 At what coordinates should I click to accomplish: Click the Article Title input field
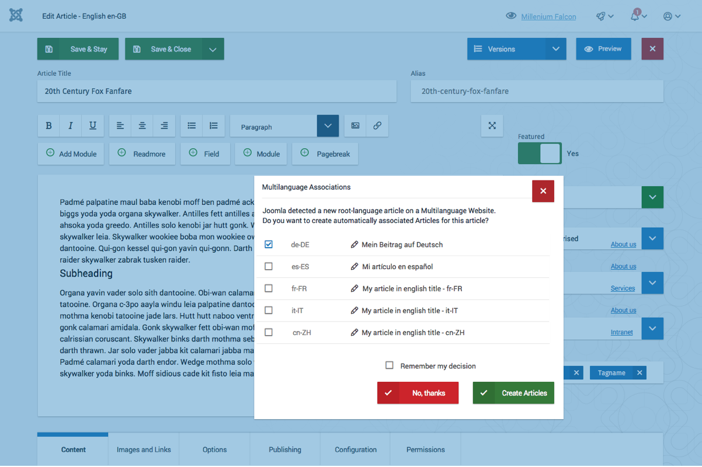click(x=217, y=92)
